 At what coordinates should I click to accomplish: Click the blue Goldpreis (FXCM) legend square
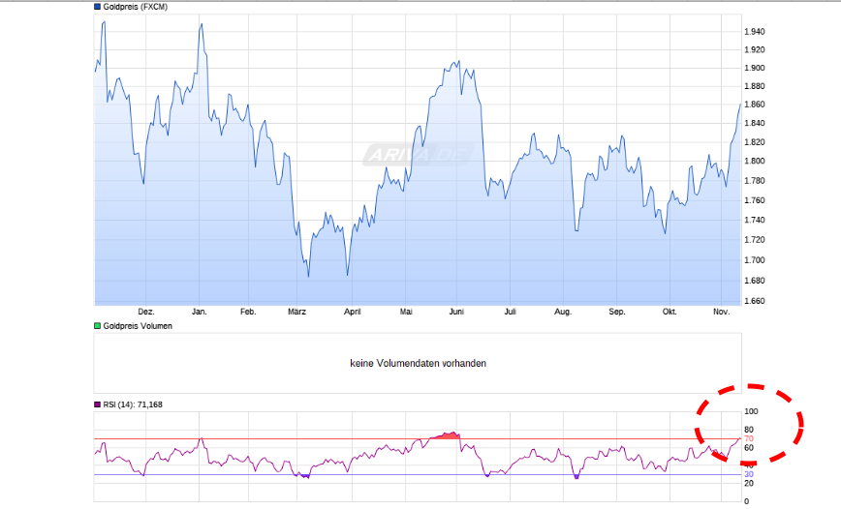[x=97, y=7]
